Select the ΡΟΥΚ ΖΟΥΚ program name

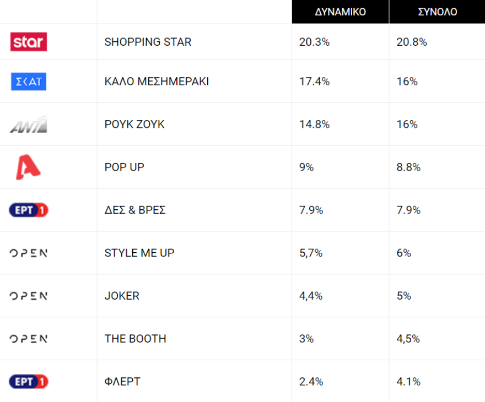tap(134, 124)
